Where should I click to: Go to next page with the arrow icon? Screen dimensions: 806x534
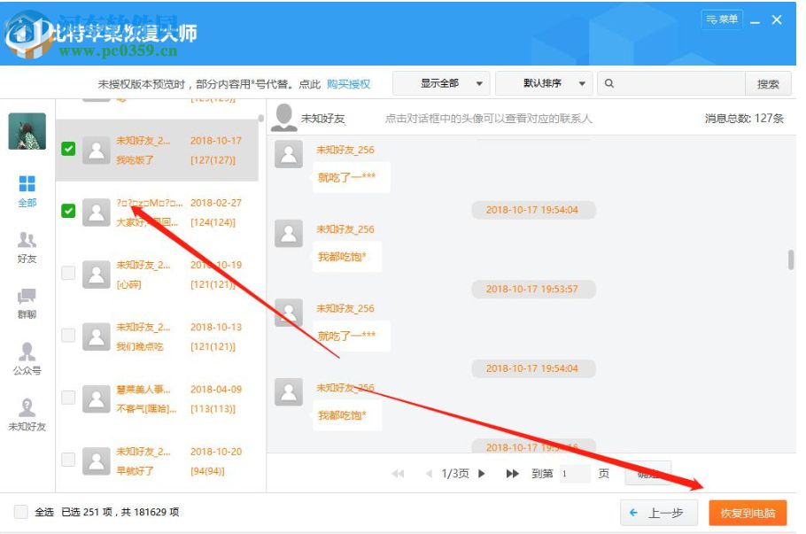482,474
